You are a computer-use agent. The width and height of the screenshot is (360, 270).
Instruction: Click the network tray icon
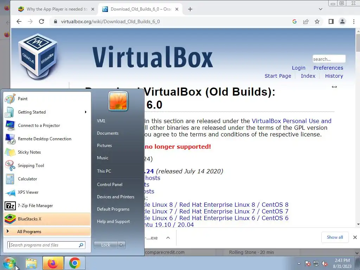click(x=316, y=264)
